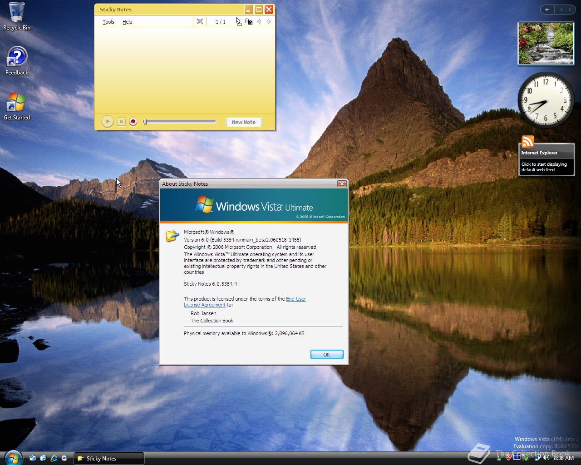Select the Sticky Notes taskbar button
581x465 pixels.
(109, 458)
